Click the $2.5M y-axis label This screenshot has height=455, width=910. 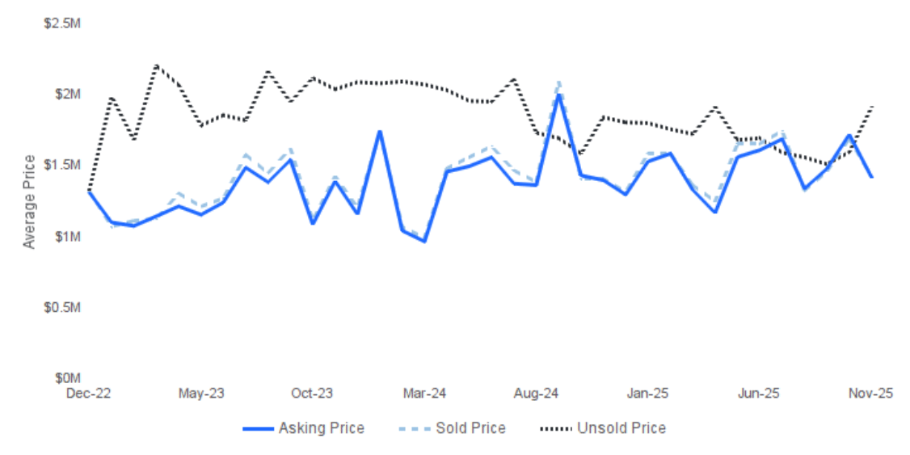coord(62,23)
